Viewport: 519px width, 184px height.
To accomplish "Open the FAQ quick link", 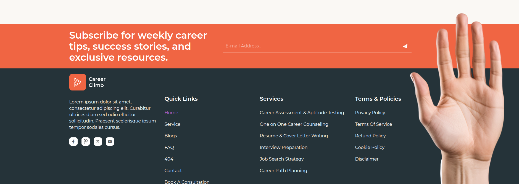I will pos(169,147).
